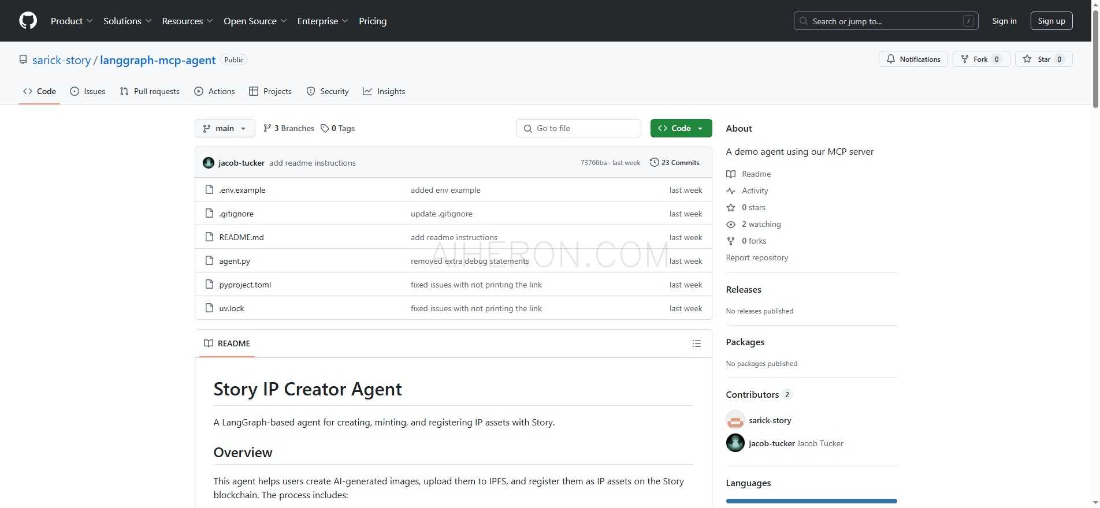The height and width of the screenshot is (508, 1100).
Task: Expand the Solutions menu
Action: tap(128, 21)
